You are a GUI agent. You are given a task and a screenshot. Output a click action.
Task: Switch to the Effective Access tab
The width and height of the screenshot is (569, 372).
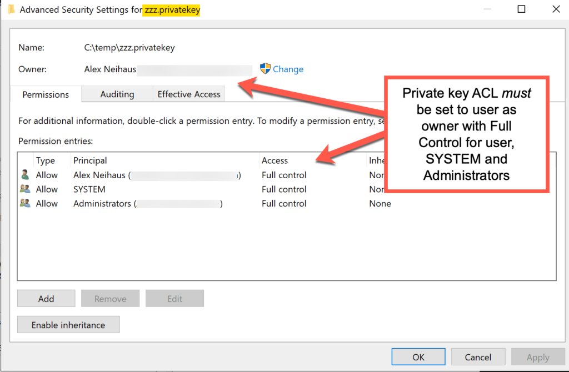coord(188,94)
